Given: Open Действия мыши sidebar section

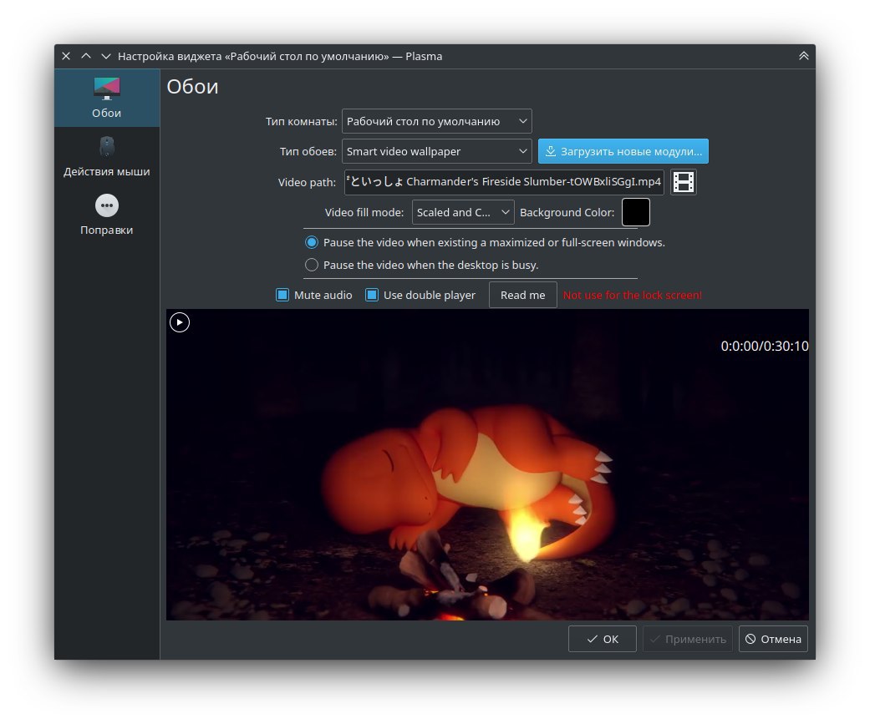Looking at the screenshot, I should coord(106,156).
